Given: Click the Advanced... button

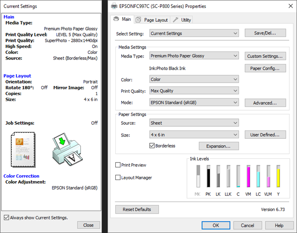Looking at the screenshot, I should [x=265, y=103].
